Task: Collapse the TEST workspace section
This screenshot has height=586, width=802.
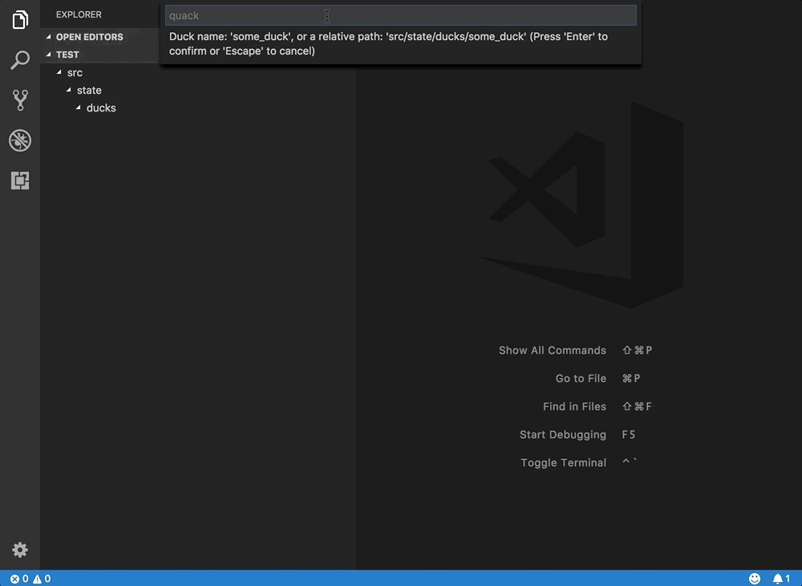Action: [49, 55]
